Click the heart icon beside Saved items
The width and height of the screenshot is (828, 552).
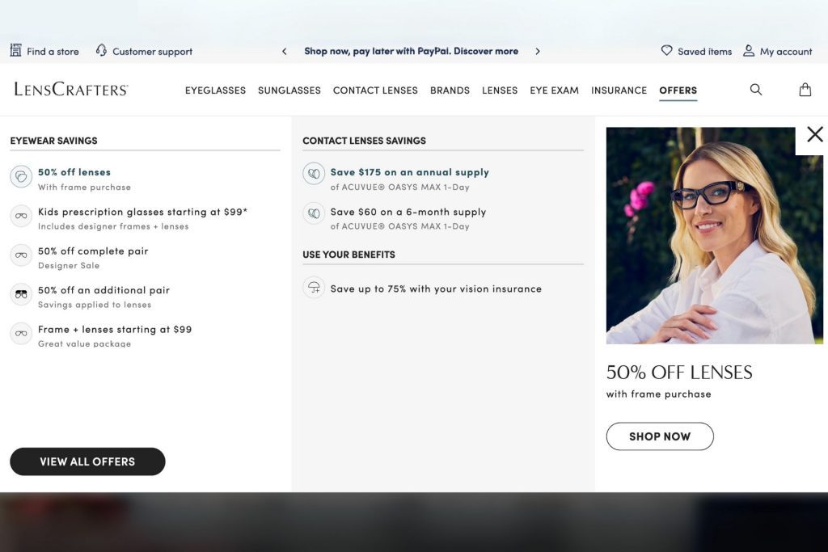click(x=665, y=50)
